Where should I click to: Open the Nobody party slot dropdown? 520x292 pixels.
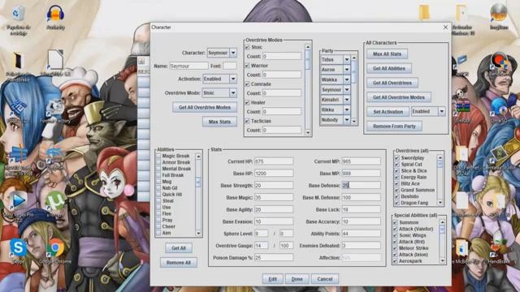(347, 120)
